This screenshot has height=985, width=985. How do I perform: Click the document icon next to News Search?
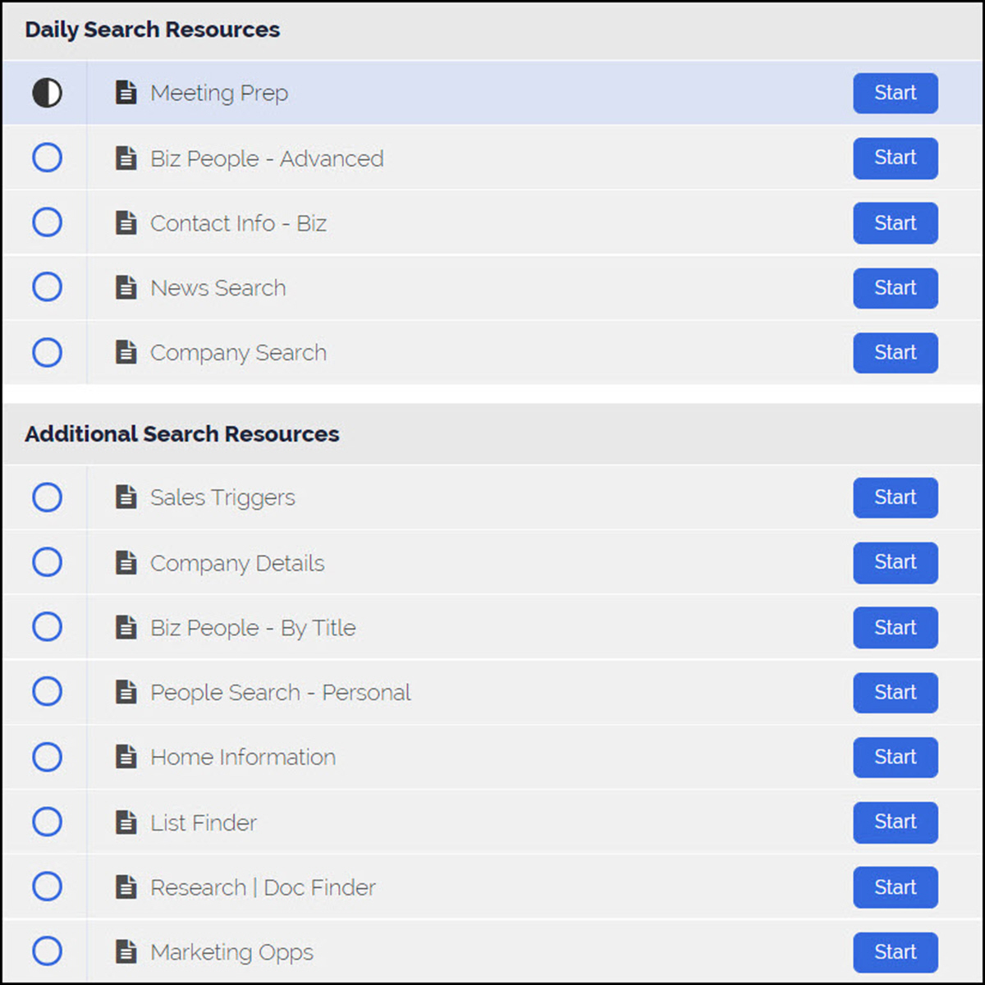tap(126, 288)
